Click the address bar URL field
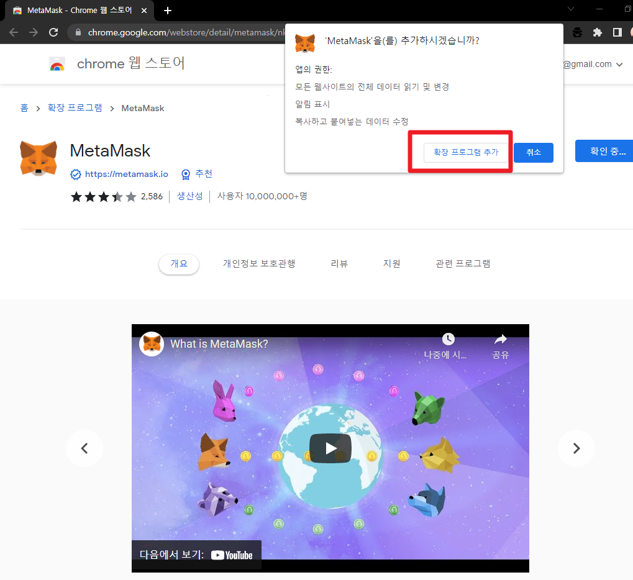This screenshot has height=580, width=633. (x=186, y=32)
